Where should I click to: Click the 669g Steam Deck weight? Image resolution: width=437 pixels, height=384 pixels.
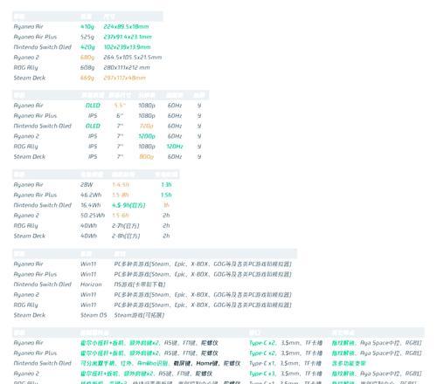click(87, 78)
